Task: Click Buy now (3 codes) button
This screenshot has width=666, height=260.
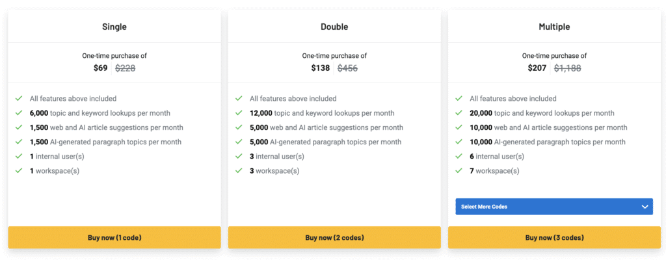Action: [554, 237]
